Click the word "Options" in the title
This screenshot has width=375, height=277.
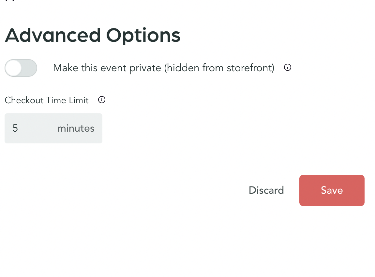(x=143, y=35)
